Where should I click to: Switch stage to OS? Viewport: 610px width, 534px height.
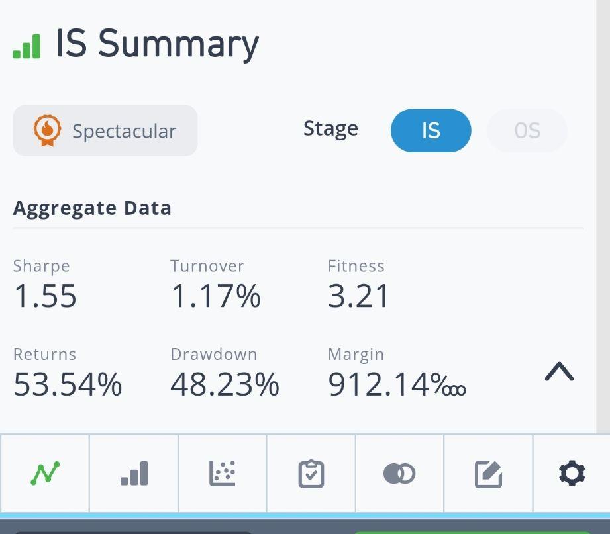527,130
